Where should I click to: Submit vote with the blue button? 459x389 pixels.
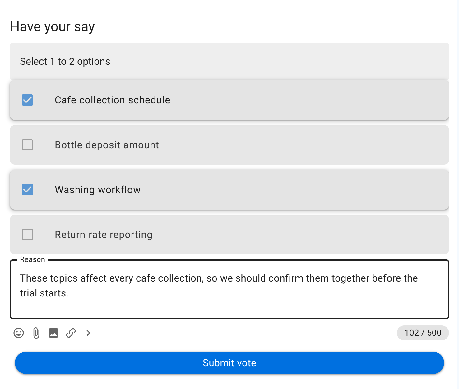pyautogui.click(x=229, y=363)
